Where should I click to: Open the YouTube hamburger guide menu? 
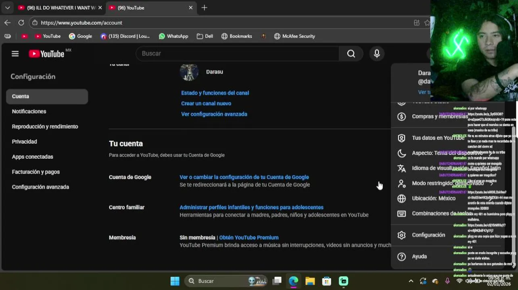[x=15, y=54]
